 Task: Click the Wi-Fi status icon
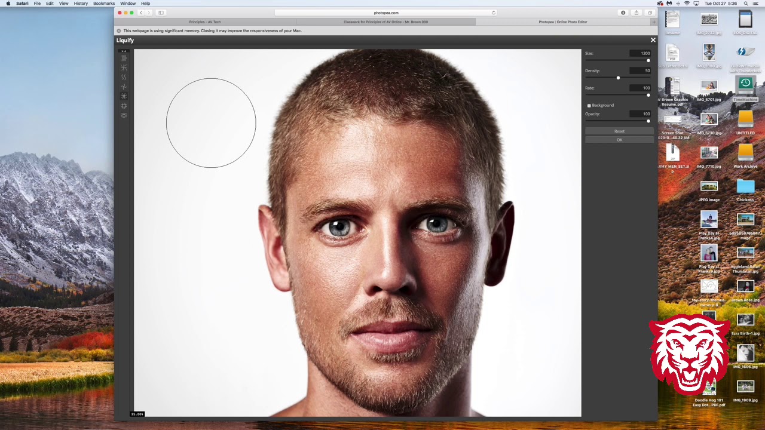click(687, 4)
